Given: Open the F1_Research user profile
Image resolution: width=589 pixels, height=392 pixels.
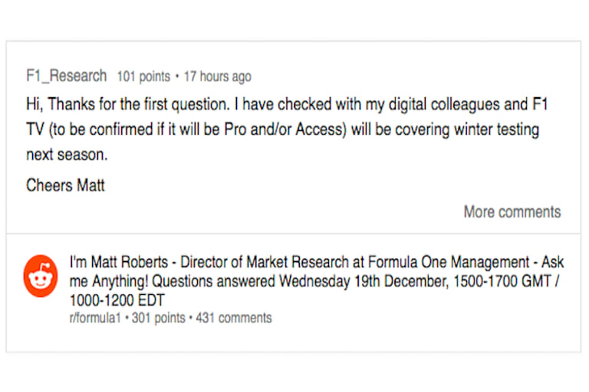Looking at the screenshot, I should (66, 76).
